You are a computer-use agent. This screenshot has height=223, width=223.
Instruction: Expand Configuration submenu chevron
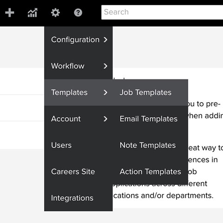[x=105, y=39]
